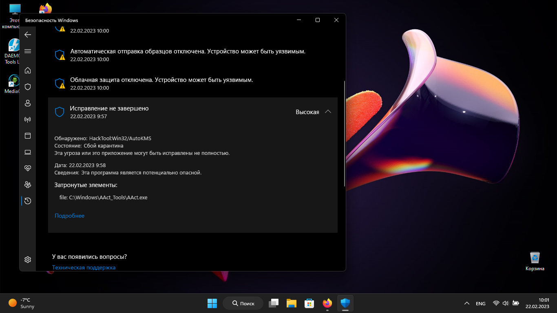This screenshot has height=313, width=557.
Task: Click У вас появились вопросы? heading
Action: click(90, 257)
